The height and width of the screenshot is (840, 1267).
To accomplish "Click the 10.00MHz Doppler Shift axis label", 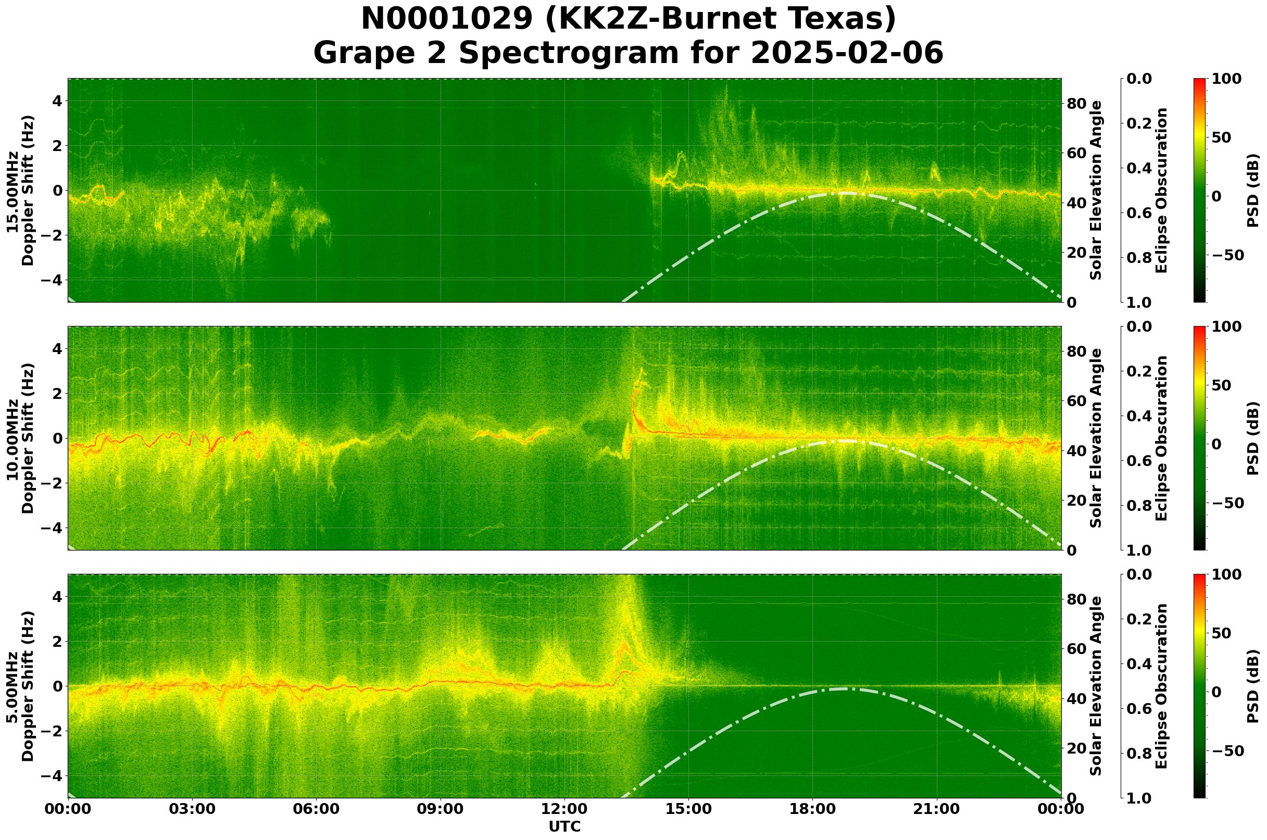I will pyautogui.click(x=20, y=438).
